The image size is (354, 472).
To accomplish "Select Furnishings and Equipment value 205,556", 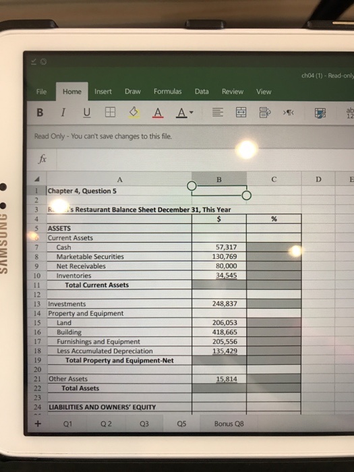I will 219,341.
